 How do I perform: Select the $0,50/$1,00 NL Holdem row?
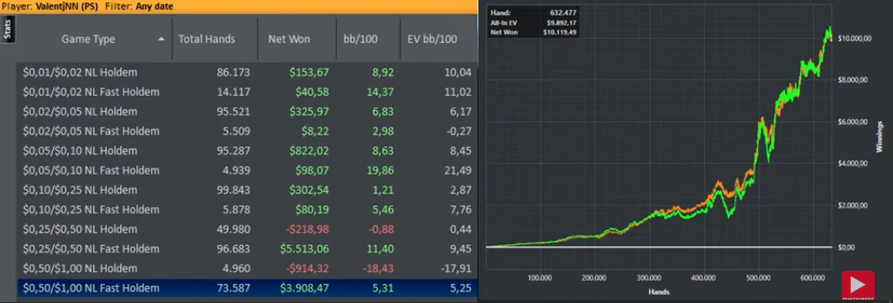(x=246, y=269)
